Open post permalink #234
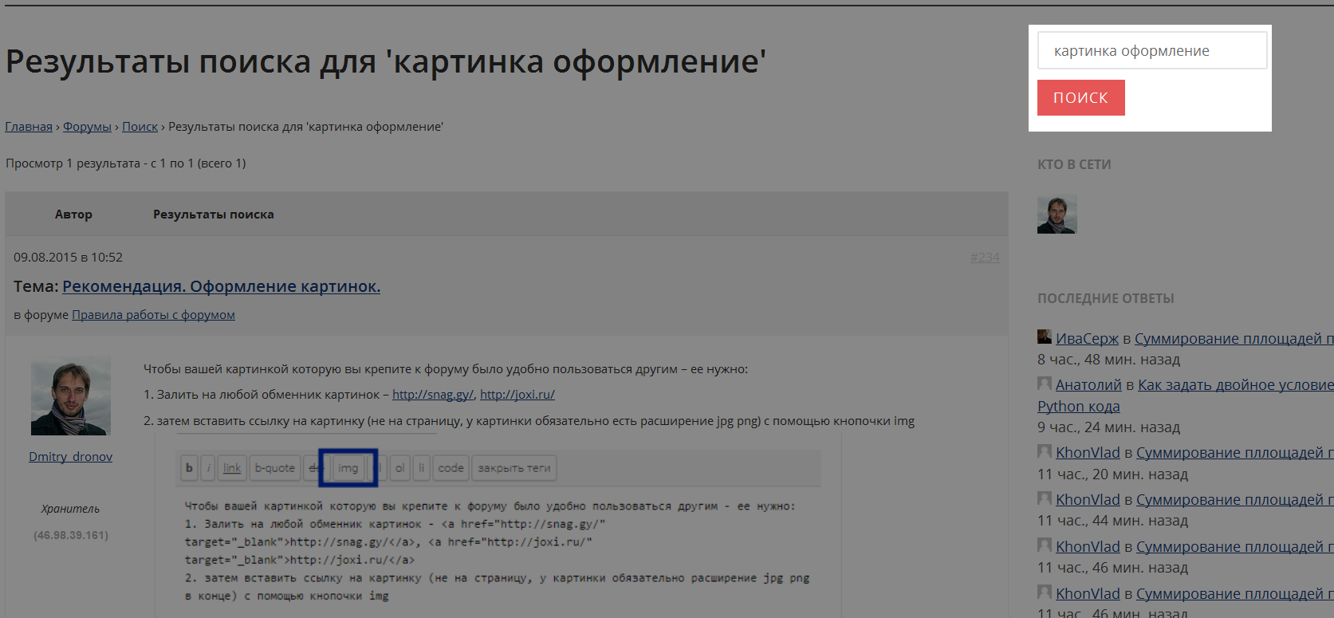This screenshot has width=1334, height=618. (x=985, y=258)
